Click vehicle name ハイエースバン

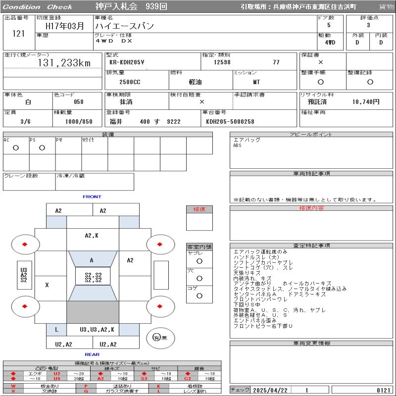point(124,26)
